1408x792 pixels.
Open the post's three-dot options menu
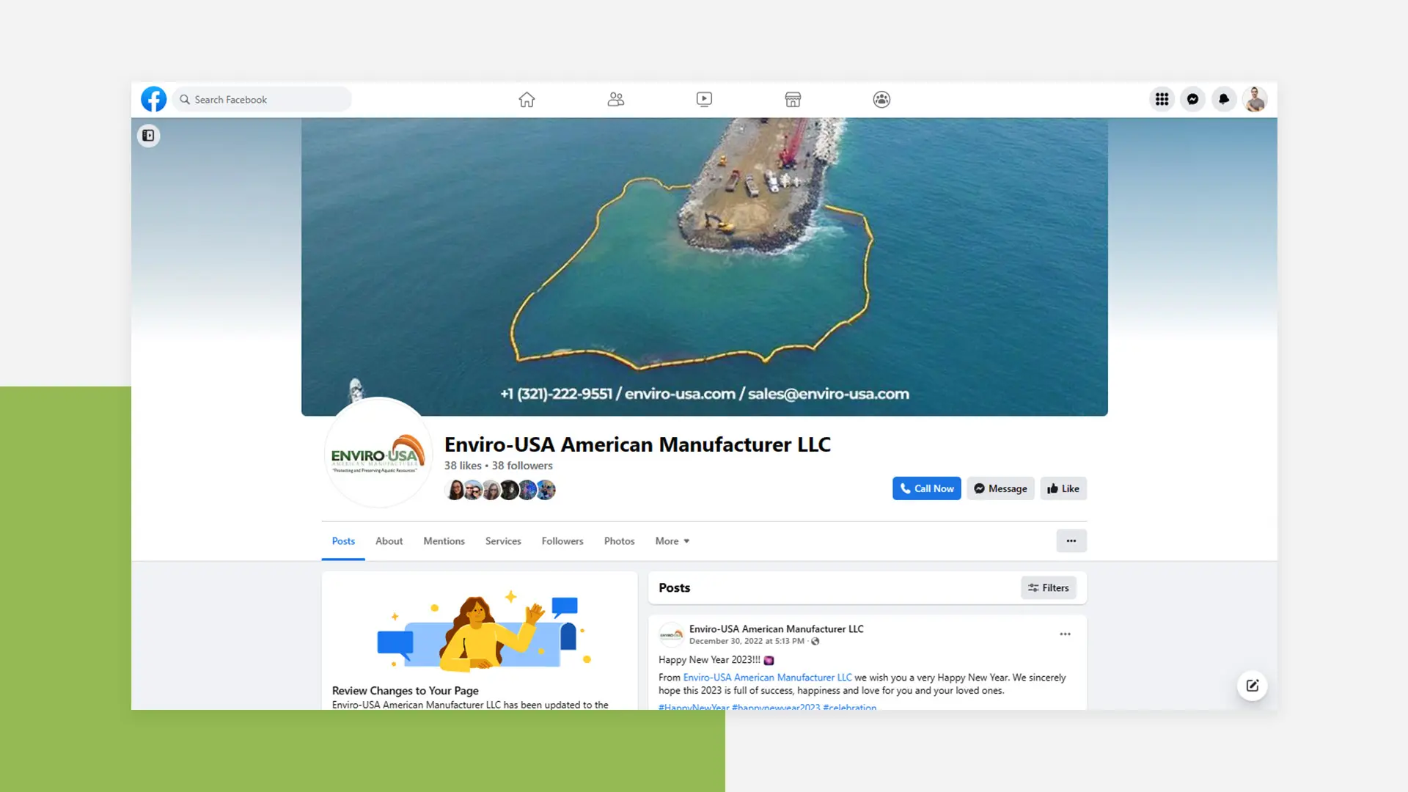coord(1065,634)
